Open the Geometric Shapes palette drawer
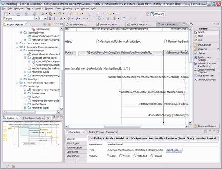This screenshot has height=169, width=222. [x=206, y=126]
